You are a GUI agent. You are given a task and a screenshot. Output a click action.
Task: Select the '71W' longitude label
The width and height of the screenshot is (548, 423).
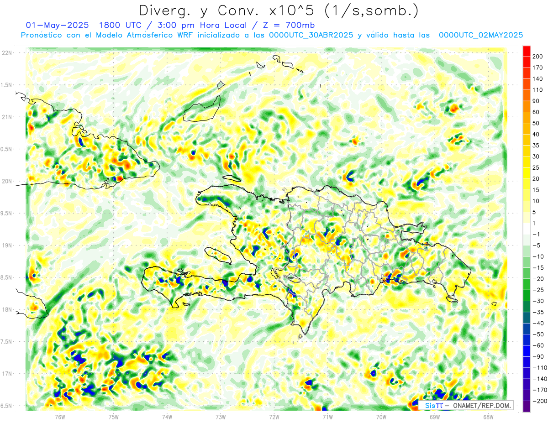[327, 417]
